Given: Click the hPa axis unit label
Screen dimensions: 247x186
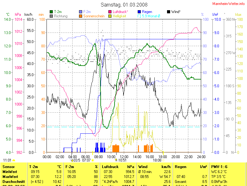Looking at the screenshot, I should (x=18, y=15).
